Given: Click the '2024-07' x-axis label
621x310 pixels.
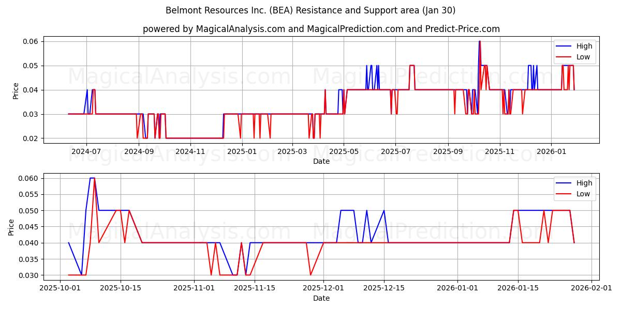Looking at the screenshot, I should tap(86, 152).
